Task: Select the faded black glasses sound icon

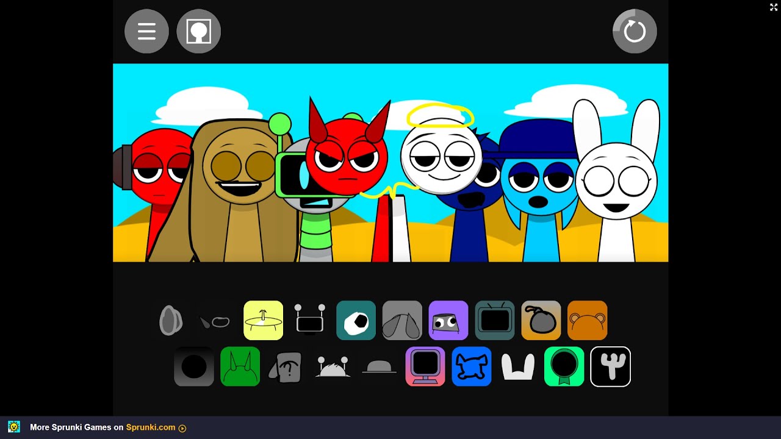Action: [217, 321]
